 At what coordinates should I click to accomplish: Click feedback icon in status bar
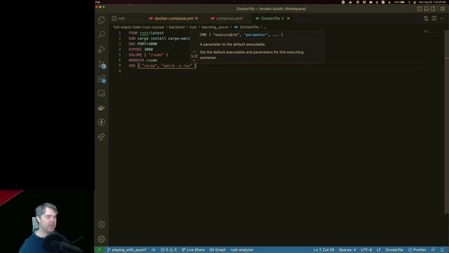coord(434,250)
